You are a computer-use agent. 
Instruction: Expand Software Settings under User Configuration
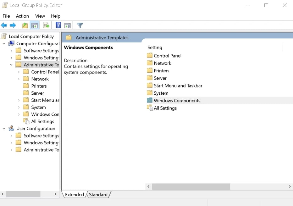click(x=11, y=136)
